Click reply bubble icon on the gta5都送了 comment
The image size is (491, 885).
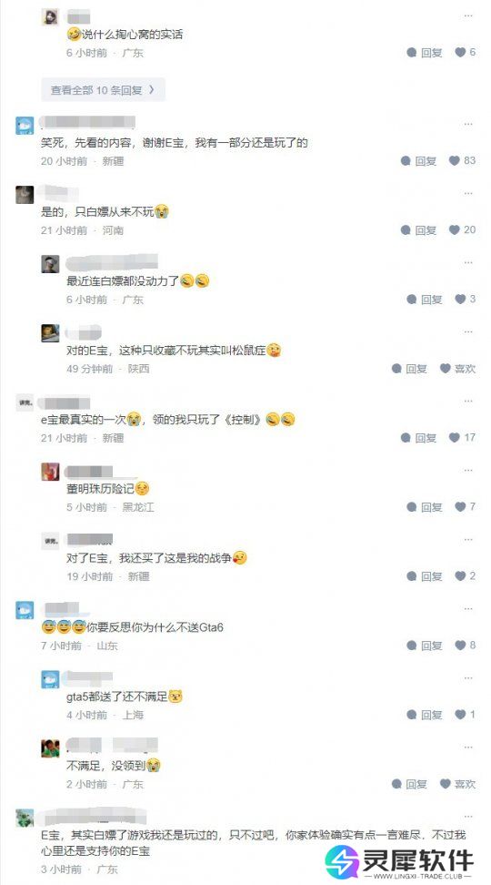[x=412, y=715]
